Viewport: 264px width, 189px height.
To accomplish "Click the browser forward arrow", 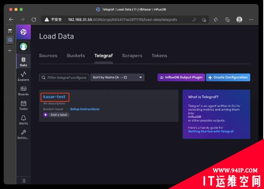I will coord(23,20).
